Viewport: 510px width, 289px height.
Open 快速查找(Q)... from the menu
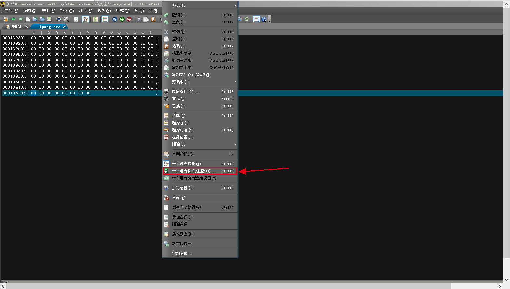click(x=200, y=92)
